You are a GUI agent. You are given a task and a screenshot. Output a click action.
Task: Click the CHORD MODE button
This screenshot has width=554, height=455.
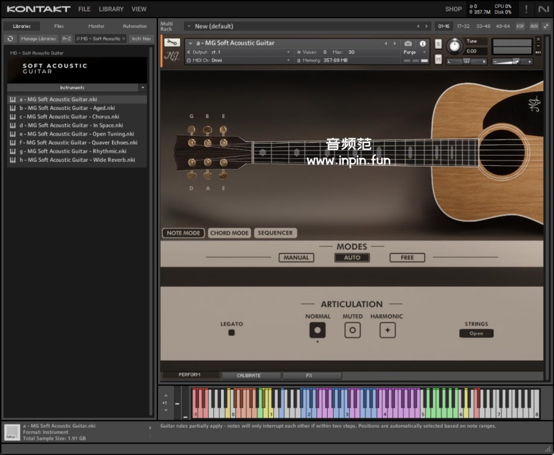pyautogui.click(x=230, y=233)
